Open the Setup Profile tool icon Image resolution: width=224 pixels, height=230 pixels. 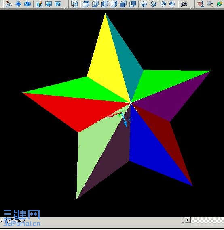click(58, 4)
